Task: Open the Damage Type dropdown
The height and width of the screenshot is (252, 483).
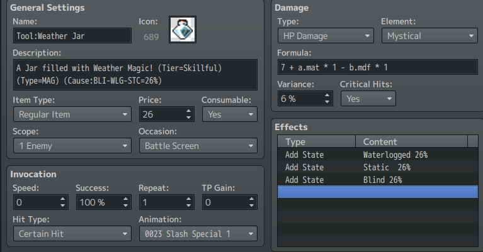Action: [326, 36]
